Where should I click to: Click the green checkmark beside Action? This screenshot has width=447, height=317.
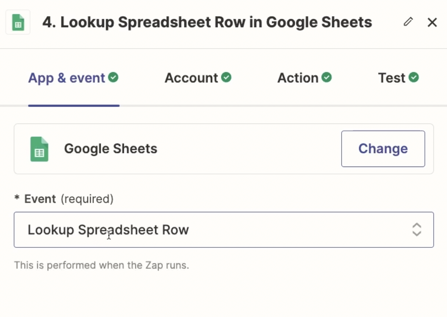click(x=326, y=77)
